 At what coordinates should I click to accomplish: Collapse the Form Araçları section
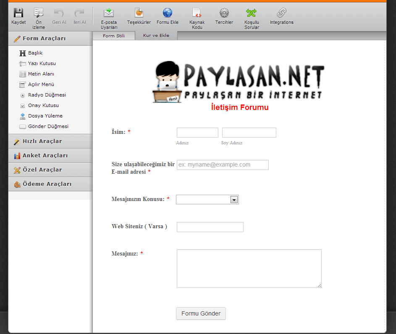click(x=50, y=38)
